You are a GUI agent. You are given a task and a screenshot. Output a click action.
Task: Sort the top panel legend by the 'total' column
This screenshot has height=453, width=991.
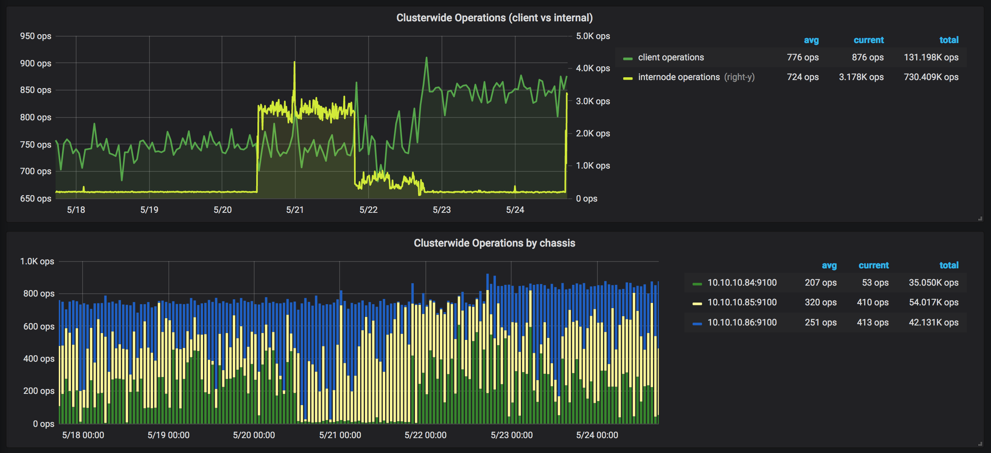pos(949,40)
